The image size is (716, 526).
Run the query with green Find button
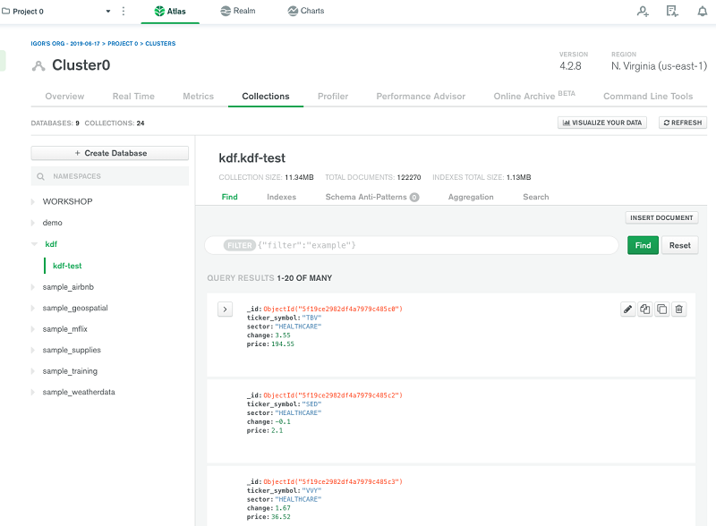pos(643,245)
